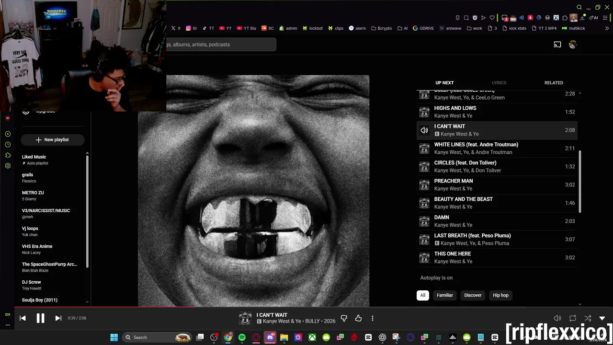Screen dimensions: 613x345
Task: Play BEAUTY AND THE BEAST track
Action: (497, 203)
